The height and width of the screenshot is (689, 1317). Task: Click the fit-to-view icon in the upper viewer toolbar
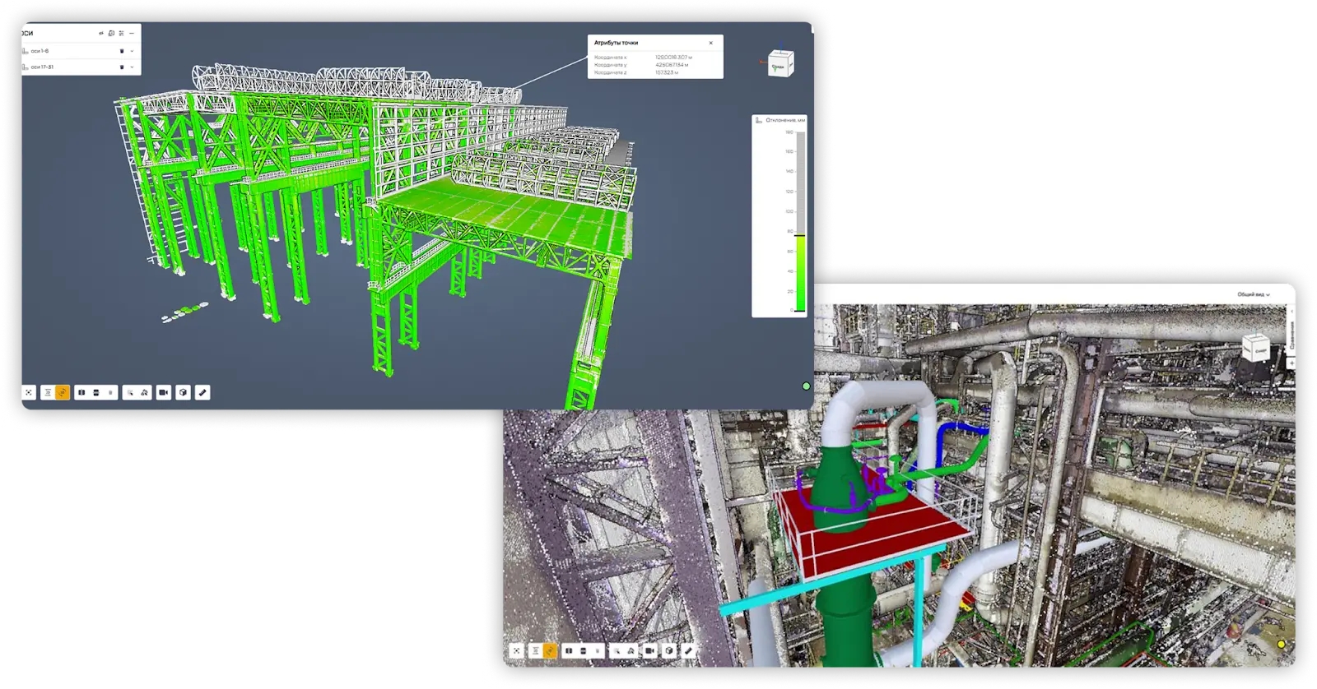[x=29, y=393]
